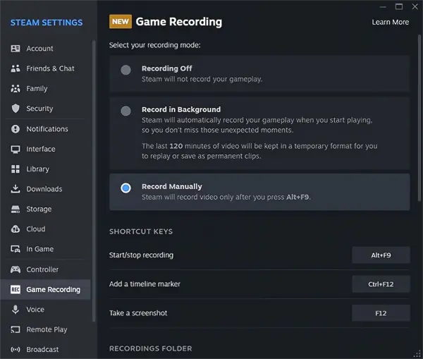Click the RECORDINGS FOLDER section heading

pos(151,348)
